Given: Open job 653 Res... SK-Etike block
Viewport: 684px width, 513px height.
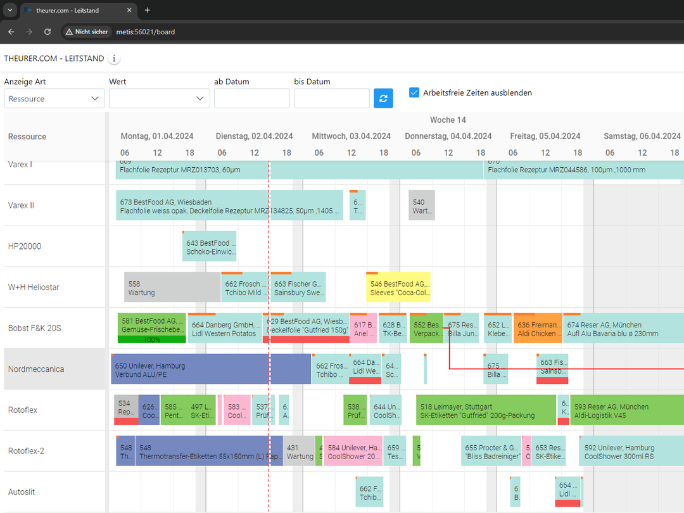Looking at the screenshot, I should [548, 451].
